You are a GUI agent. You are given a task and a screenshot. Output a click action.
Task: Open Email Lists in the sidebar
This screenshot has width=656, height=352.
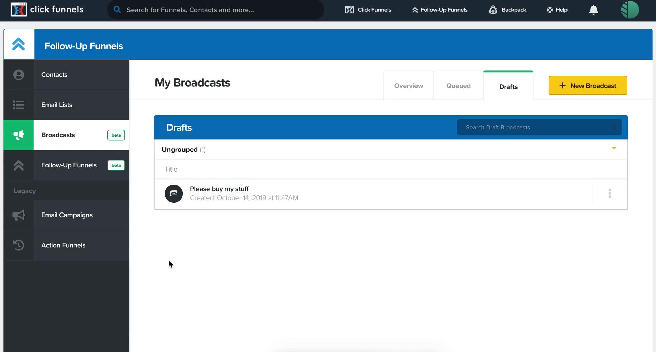(67, 105)
